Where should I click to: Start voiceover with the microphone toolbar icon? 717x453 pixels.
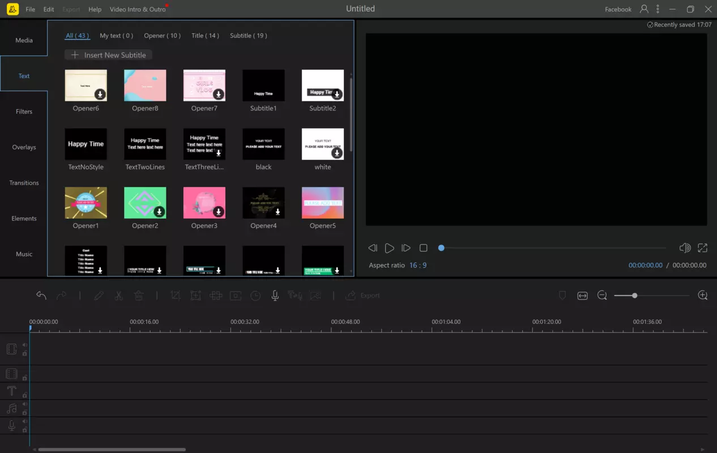click(275, 296)
